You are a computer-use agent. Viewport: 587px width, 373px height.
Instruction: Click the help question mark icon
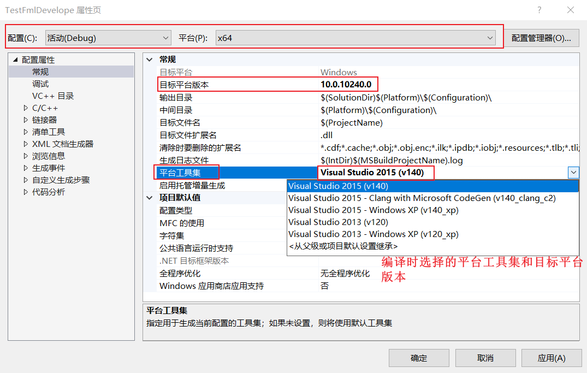coord(539,10)
